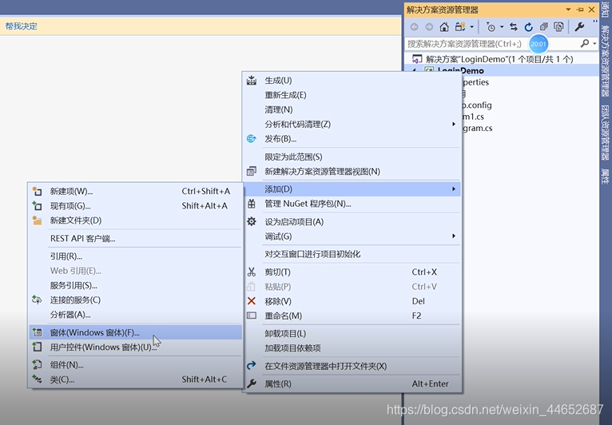
Task: Click the 新建文件夹(D) folder entry
Action: click(136, 220)
